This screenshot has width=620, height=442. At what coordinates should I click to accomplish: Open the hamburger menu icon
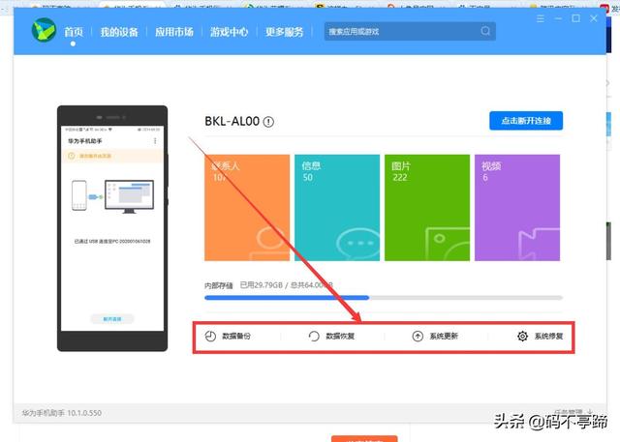541,18
